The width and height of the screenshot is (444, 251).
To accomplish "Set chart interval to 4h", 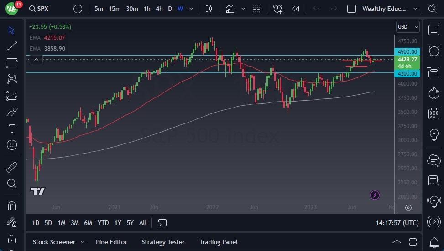I will click(x=159, y=9).
